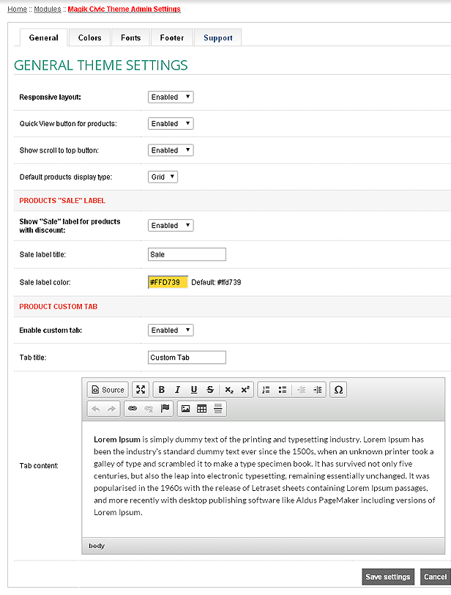
Task: Toggle strikethrough text icon
Action: [x=210, y=390]
